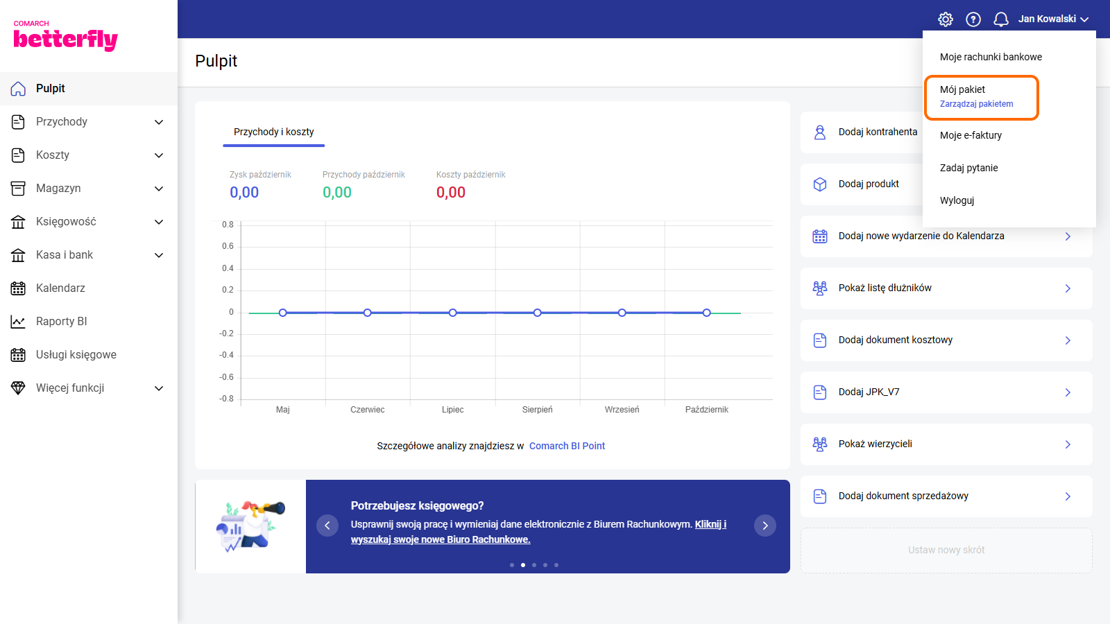
Task: Click the Dodaj kontrahenta person icon
Action: click(820, 132)
